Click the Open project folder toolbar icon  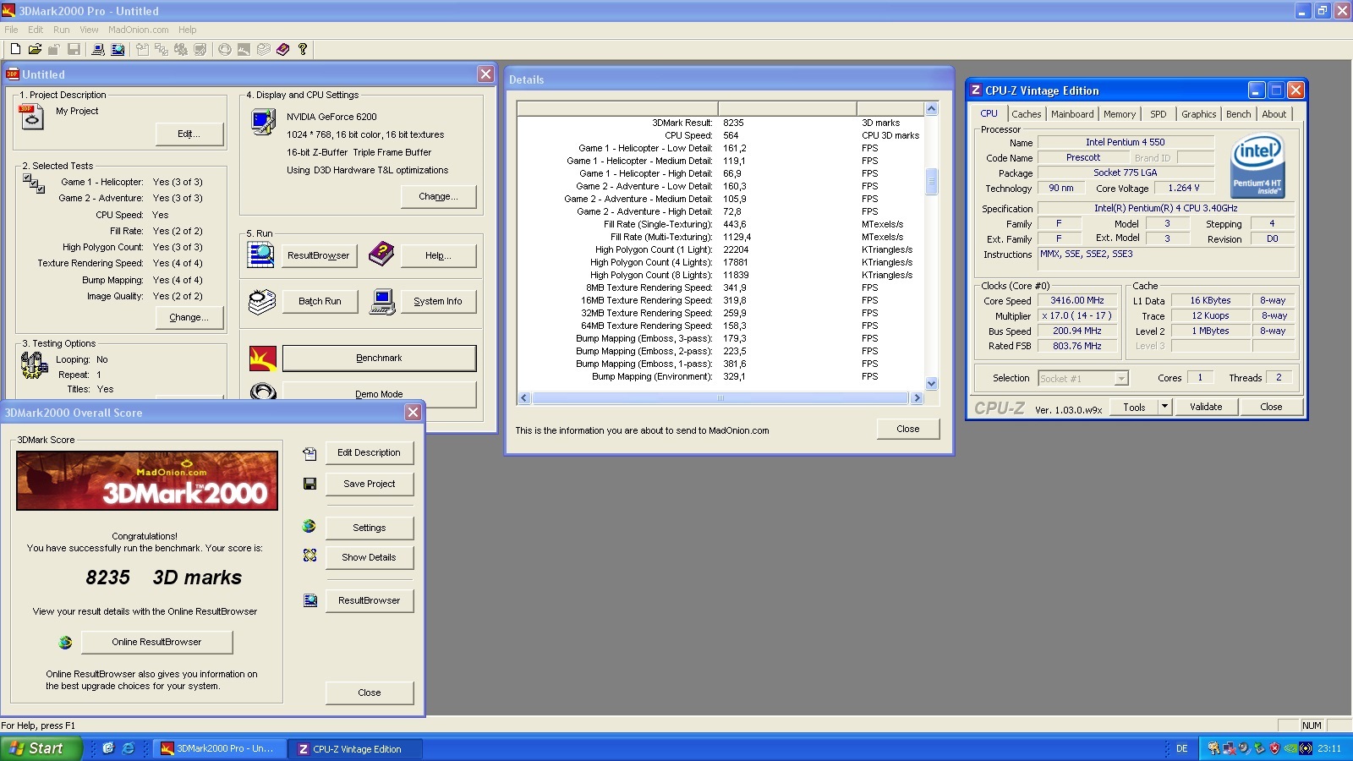point(35,49)
